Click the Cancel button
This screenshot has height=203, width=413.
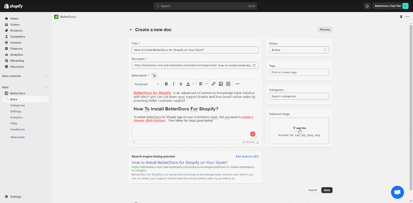pos(313,190)
